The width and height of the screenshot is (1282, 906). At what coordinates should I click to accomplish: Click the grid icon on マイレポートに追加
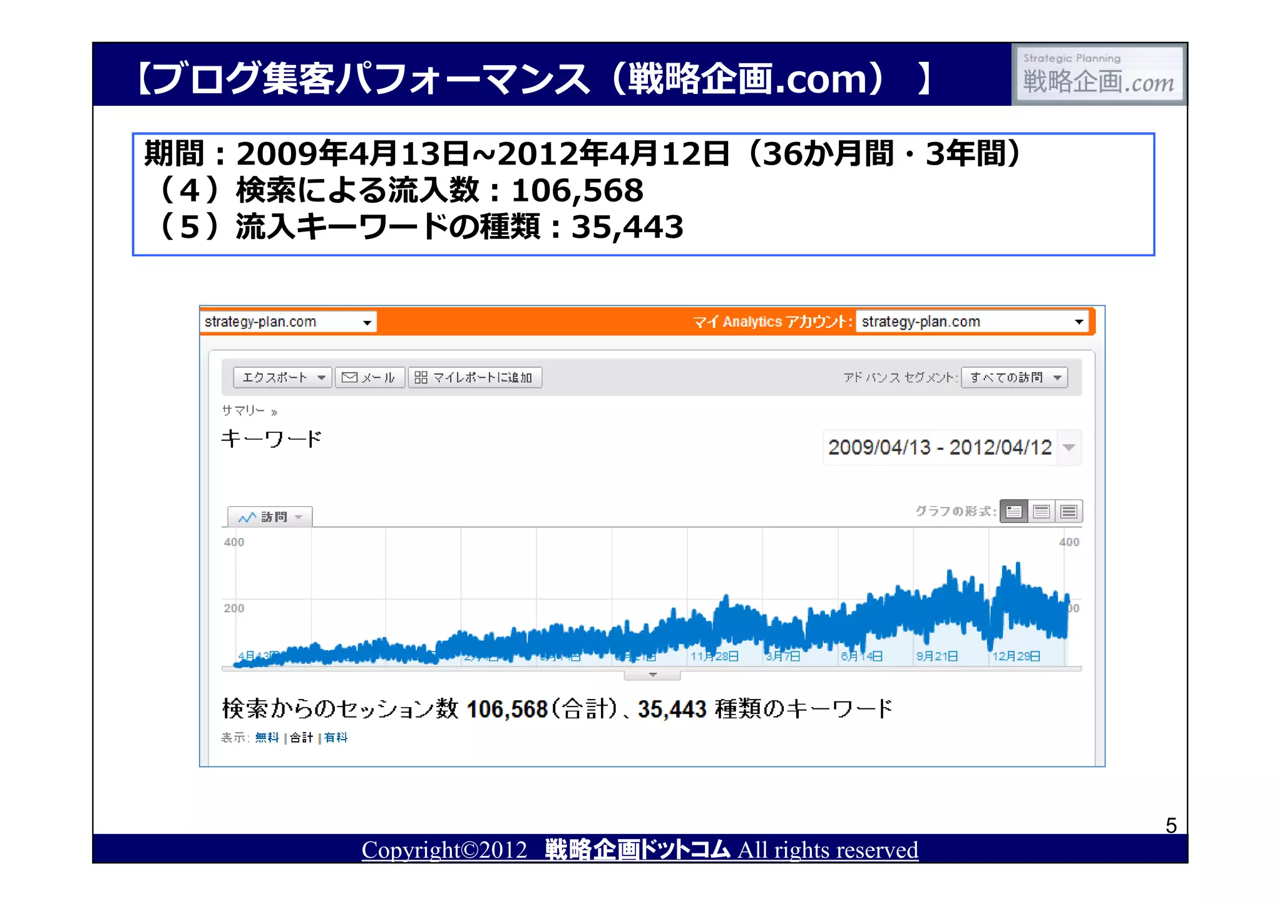pos(421,377)
